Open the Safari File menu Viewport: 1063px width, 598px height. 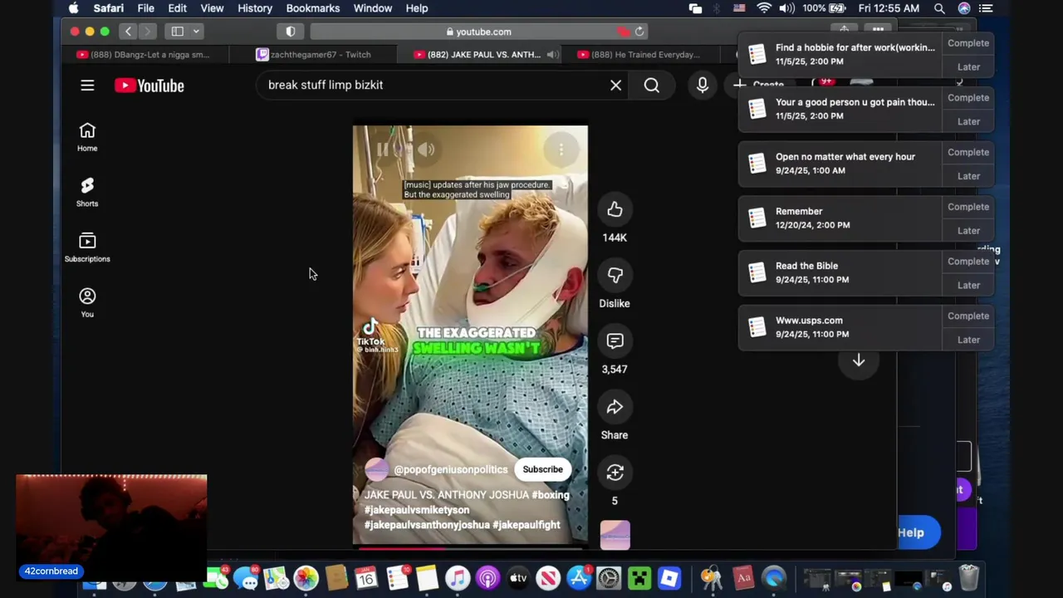click(x=145, y=8)
